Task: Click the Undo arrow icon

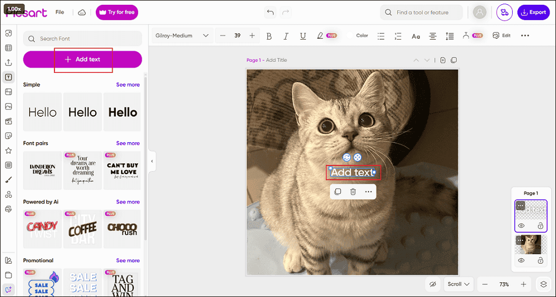Action: tap(270, 12)
